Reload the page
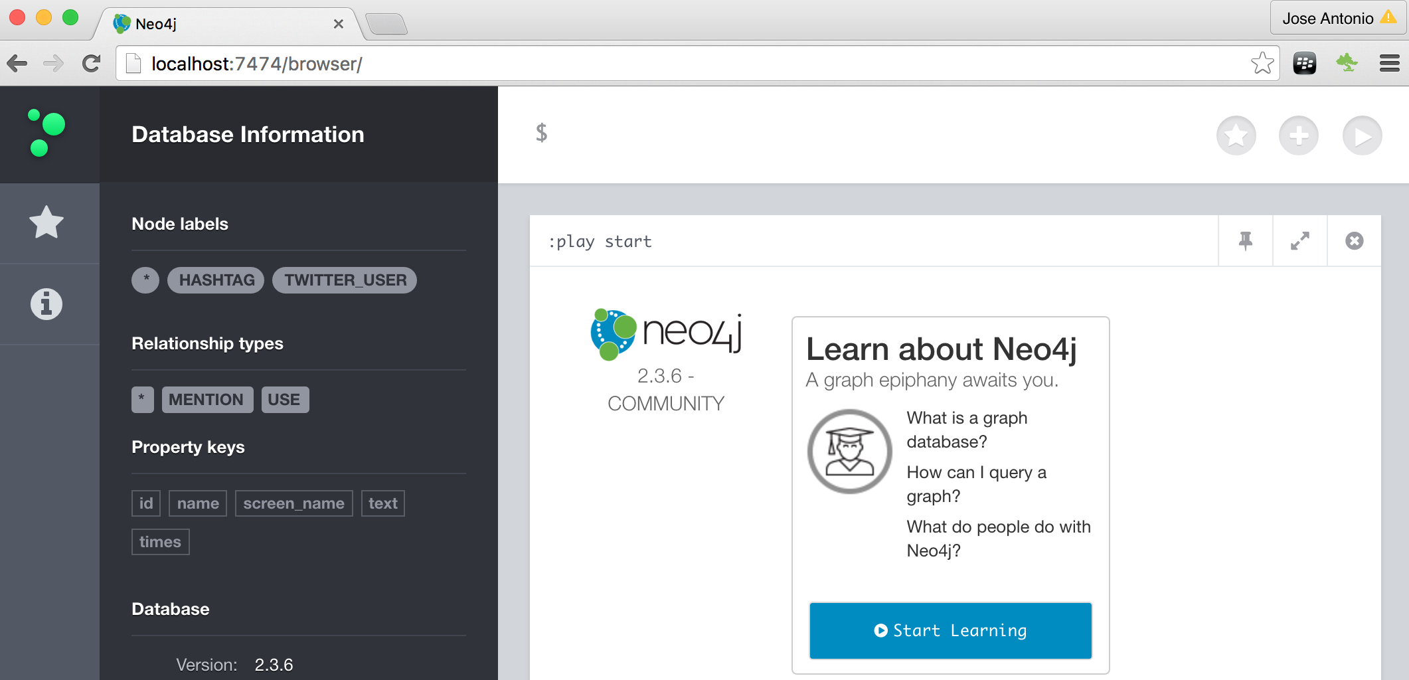 (x=91, y=64)
